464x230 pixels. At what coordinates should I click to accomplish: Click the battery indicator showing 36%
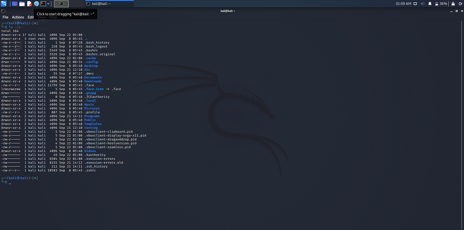[443, 3]
